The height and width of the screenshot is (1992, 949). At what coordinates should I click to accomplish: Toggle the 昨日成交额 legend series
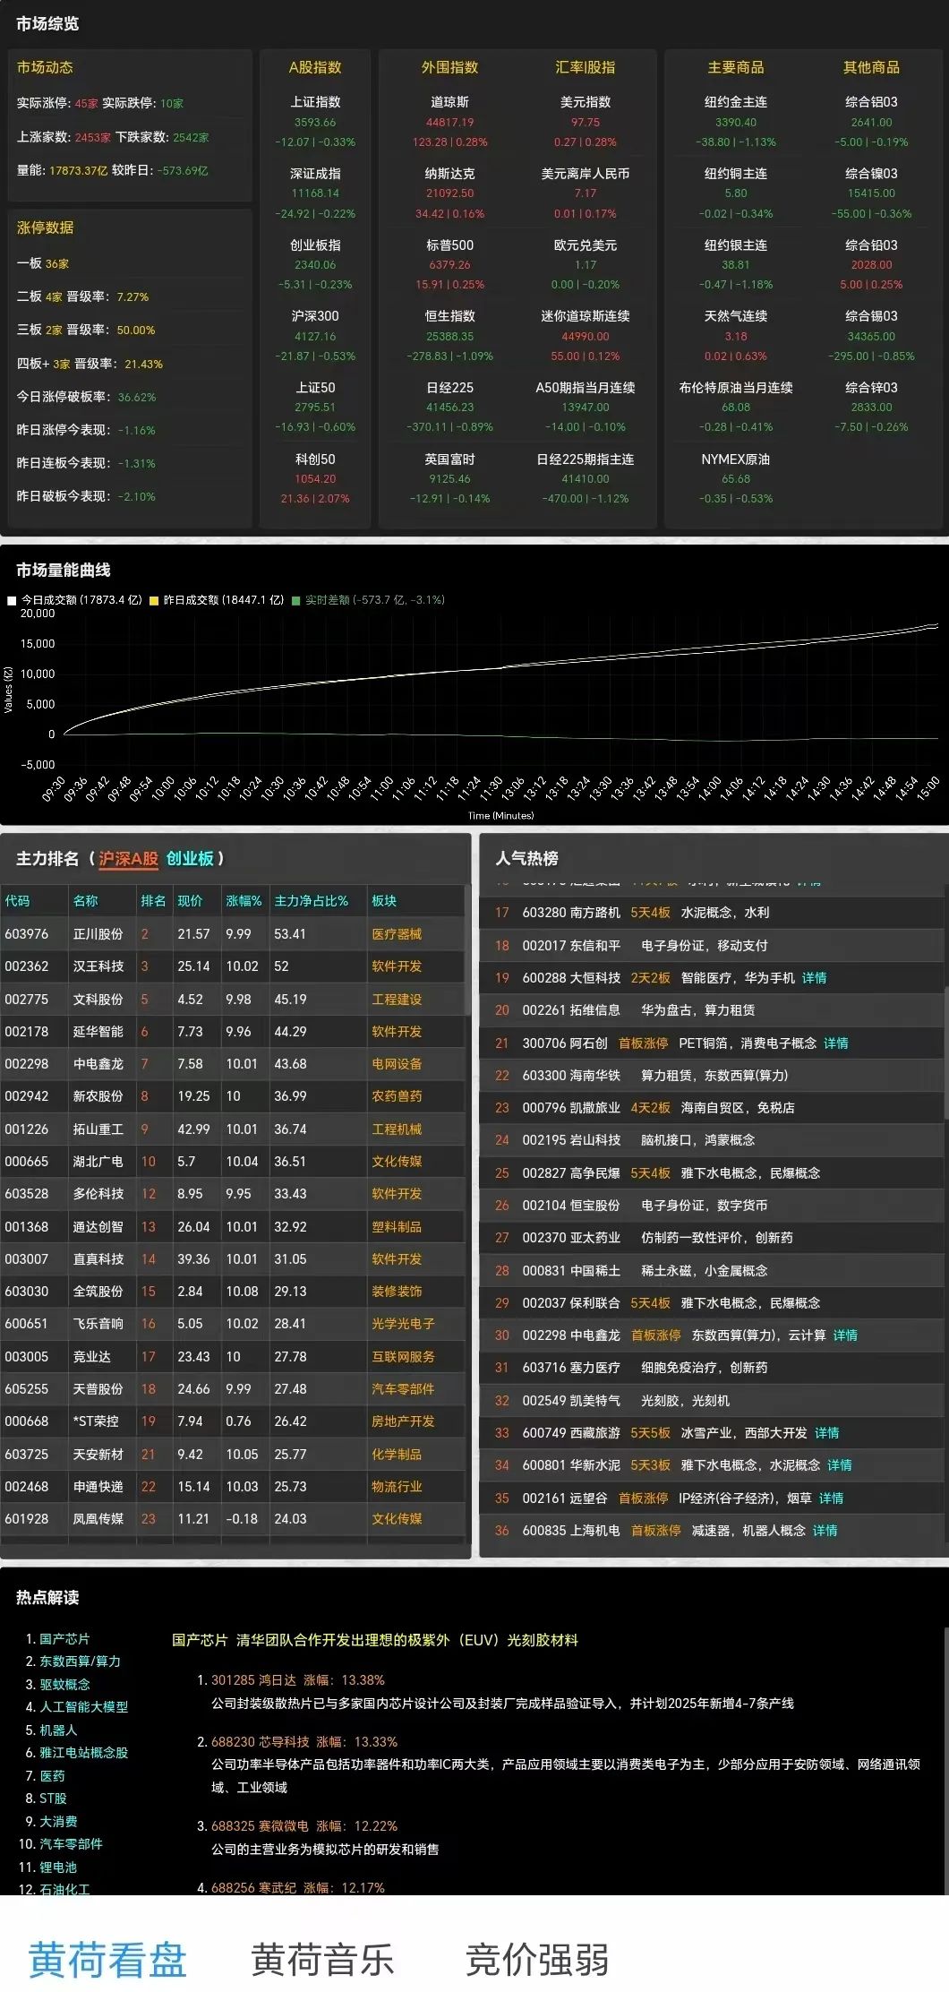223,600
